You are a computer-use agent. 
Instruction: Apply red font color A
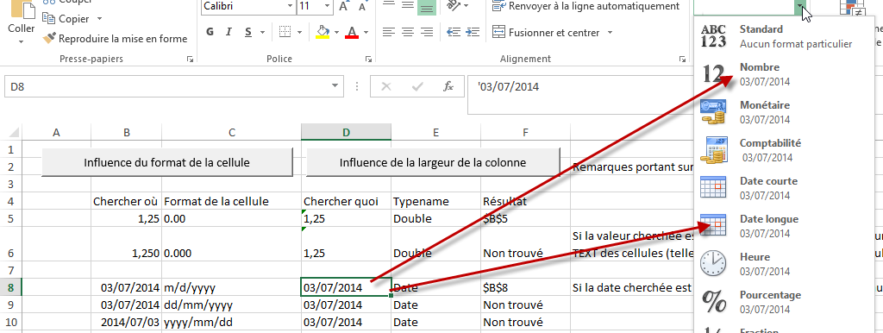pos(352,32)
